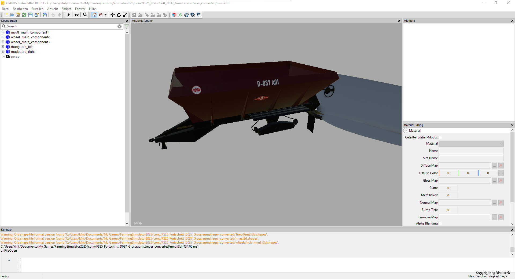Close the Scenegraph panel
Viewport: 515px width, 279px height.
pyautogui.click(x=127, y=21)
